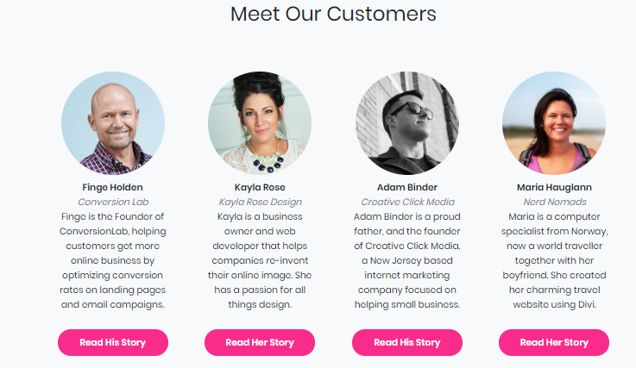Viewport: 636px width, 368px height.
Task: Select the Maria Hauglann name heading
Action: [x=554, y=187]
